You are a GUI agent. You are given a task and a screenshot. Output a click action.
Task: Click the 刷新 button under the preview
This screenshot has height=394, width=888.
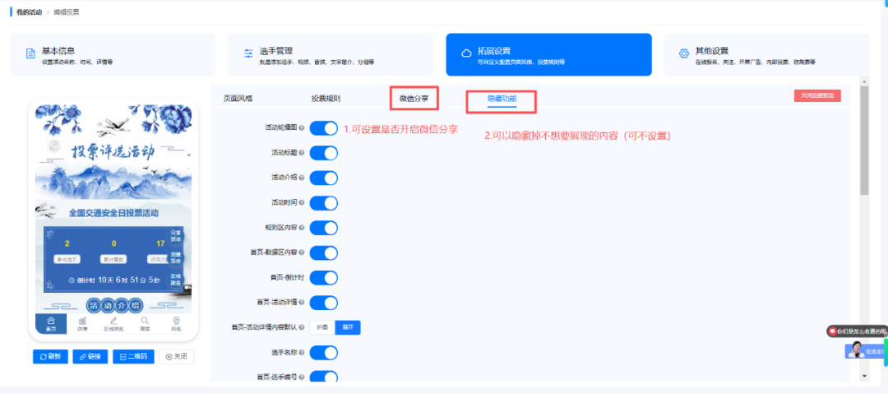point(50,357)
